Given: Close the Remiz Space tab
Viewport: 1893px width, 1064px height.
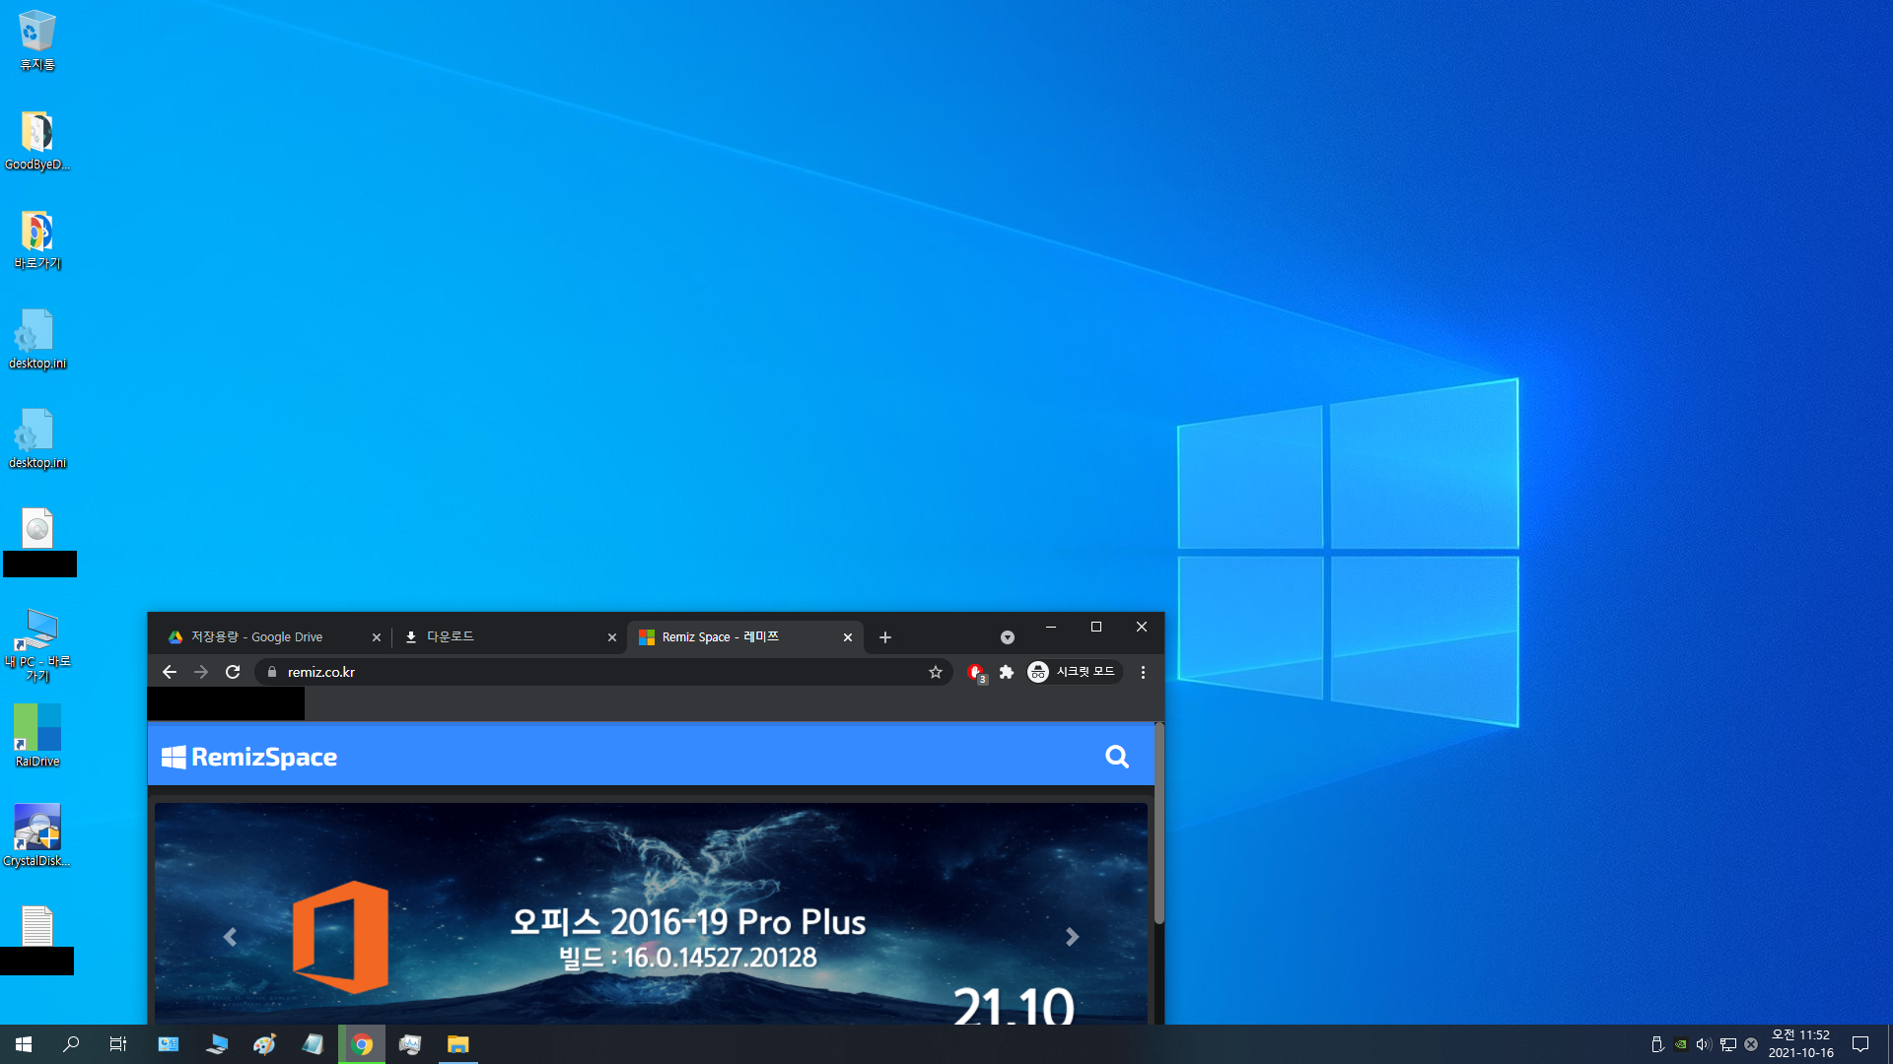Looking at the screenshot, I should click(x=847, y=637).
